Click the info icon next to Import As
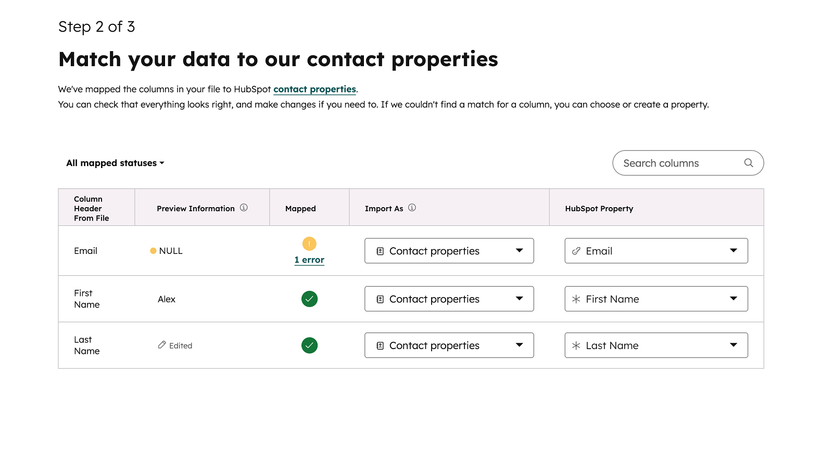The height and width of the screenshot is (462, 833). [412, 207]
